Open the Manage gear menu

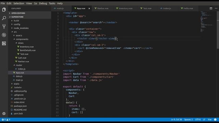(4, 113)
